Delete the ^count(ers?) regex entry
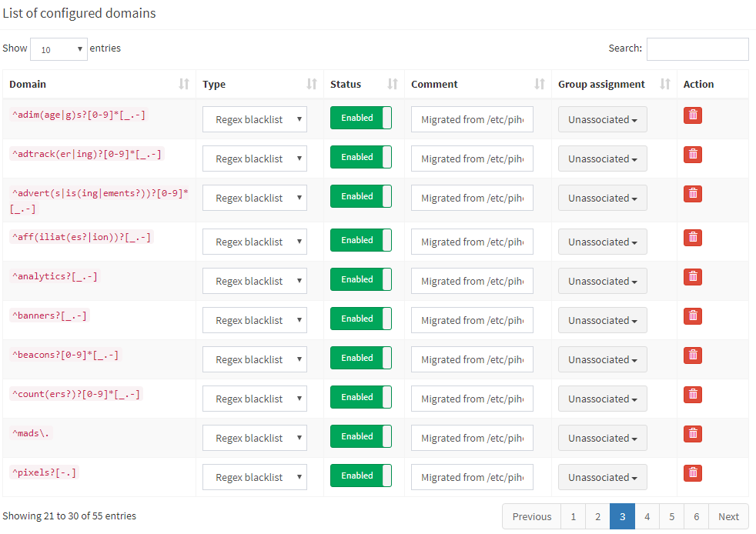 692,394
